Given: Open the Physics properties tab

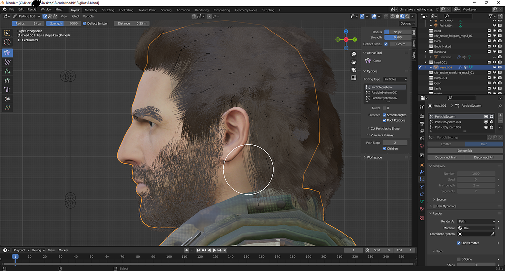Looking at the screenshot, I should point(422,187).
